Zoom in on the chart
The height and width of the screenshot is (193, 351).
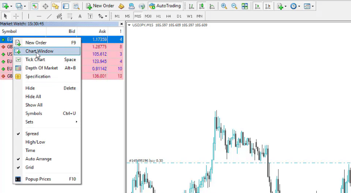point(224,6)
